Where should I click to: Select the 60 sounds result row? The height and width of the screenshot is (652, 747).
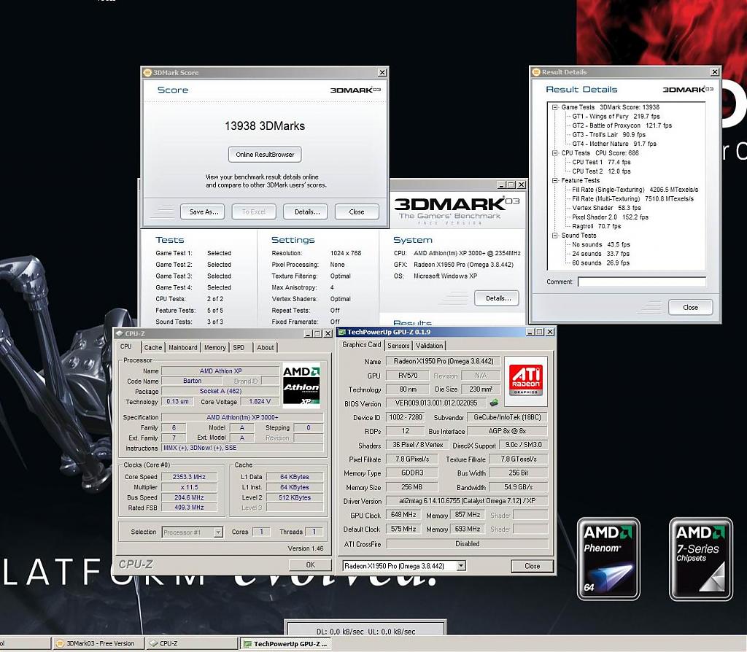click(601, 263)
